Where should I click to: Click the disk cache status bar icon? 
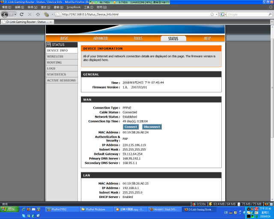point(239,204)
